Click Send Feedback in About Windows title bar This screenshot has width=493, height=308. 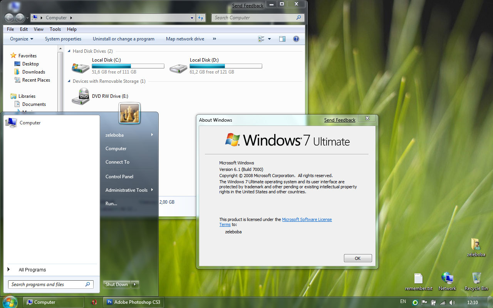[340, 120]
